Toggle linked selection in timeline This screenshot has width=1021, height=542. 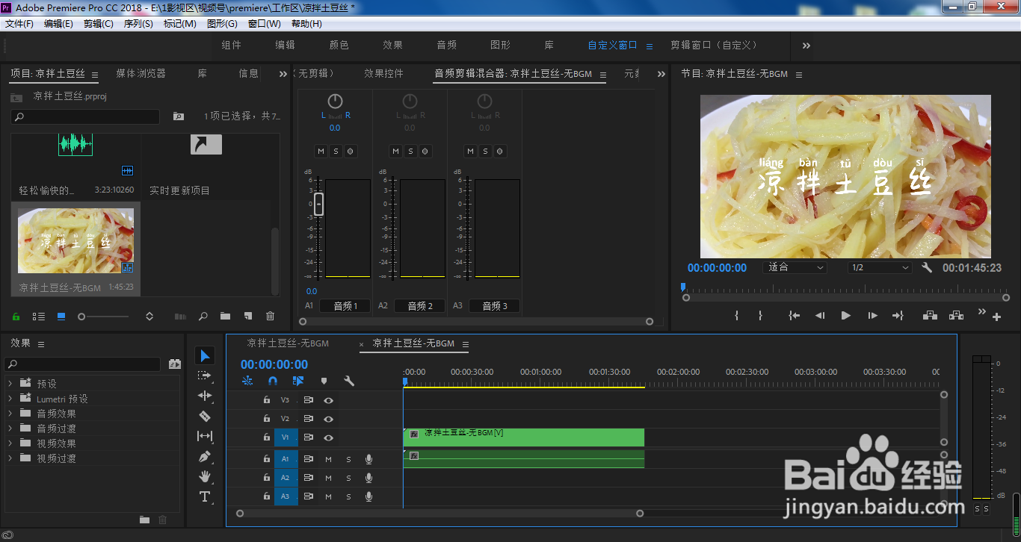click(x=298, y=381)
